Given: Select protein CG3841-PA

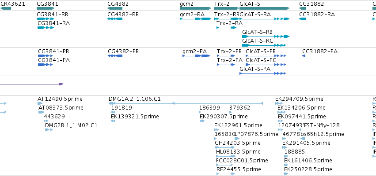Looking at the screenshot, I should tap(54, 60).
